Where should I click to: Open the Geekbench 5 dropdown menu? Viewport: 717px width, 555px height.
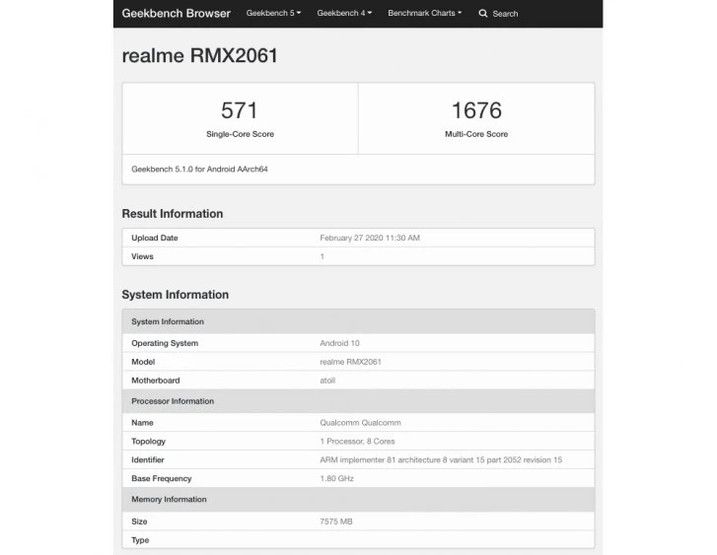tap(273, 13)
